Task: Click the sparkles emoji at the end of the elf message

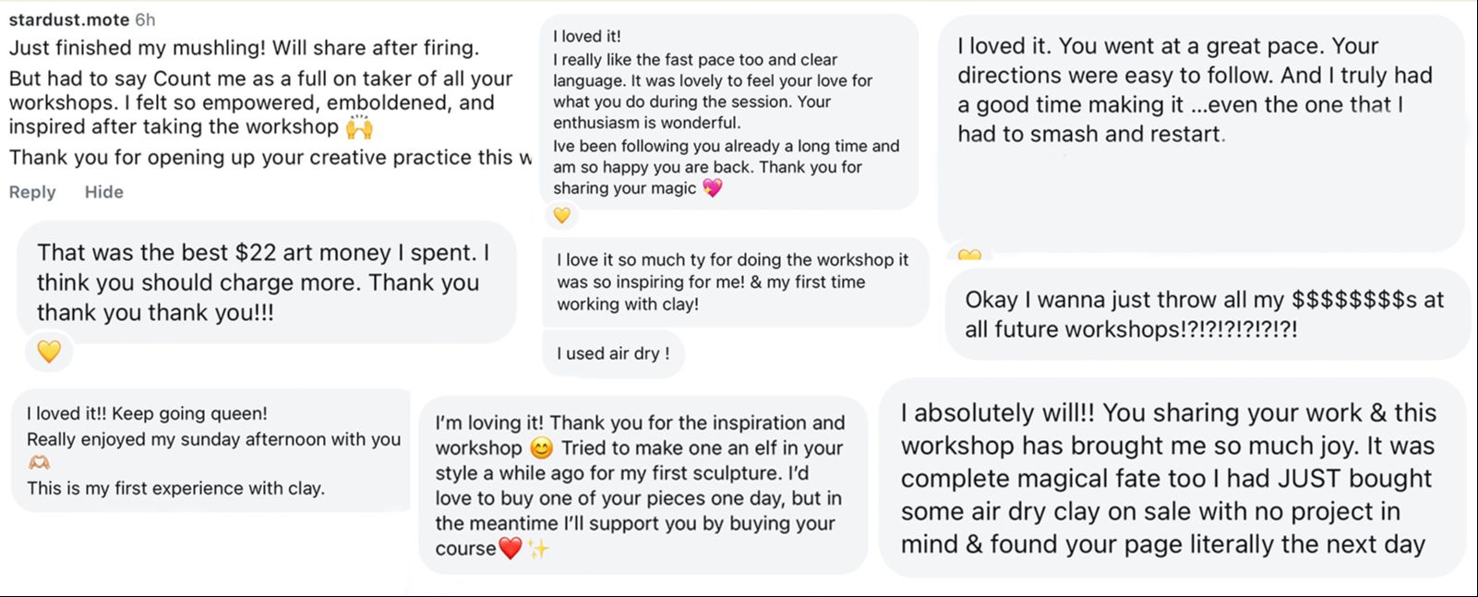Action: (x=538, y=549)
